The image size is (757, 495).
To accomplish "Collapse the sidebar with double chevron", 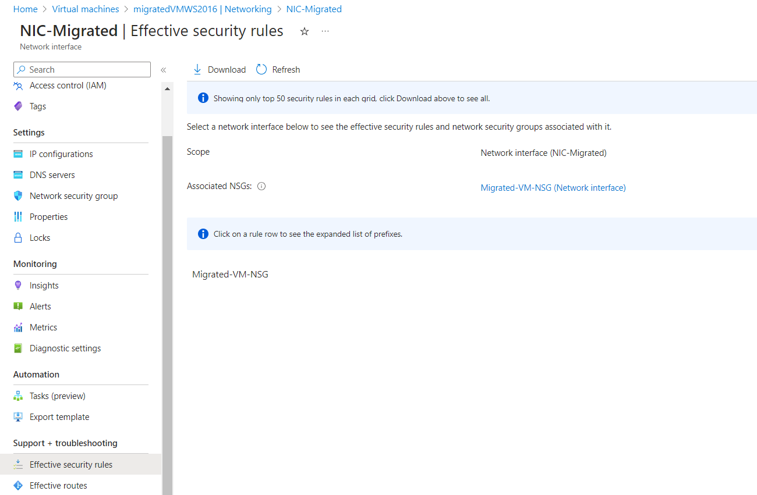I will click(x=164, y=70).
